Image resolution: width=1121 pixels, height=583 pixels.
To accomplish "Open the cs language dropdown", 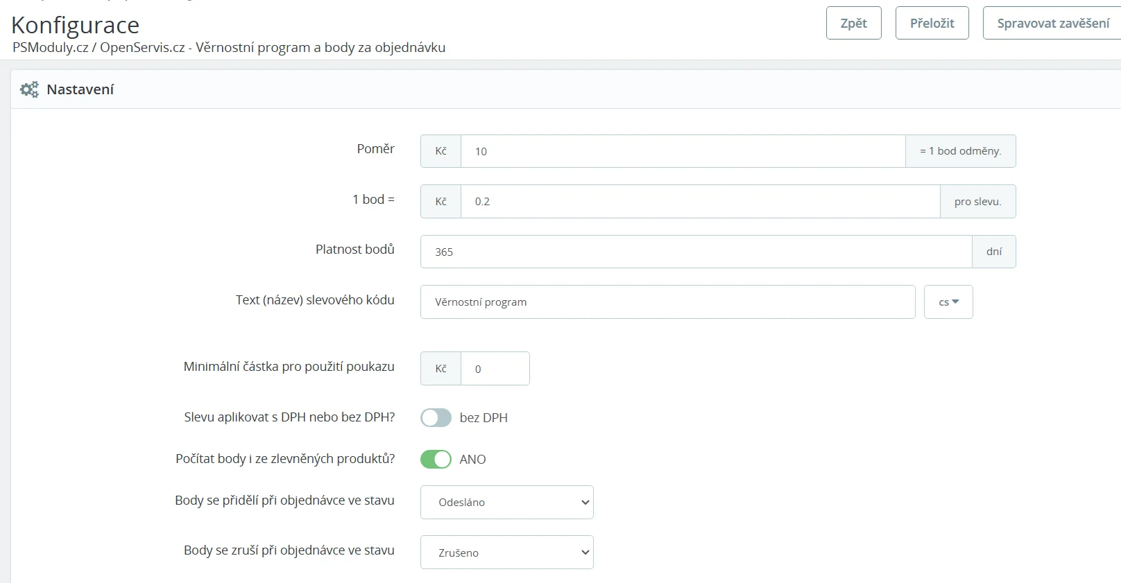I will point(948,302).
